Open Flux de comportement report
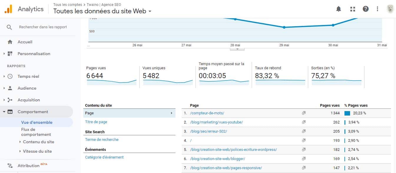396x173 pixels. tap(36, 132)
